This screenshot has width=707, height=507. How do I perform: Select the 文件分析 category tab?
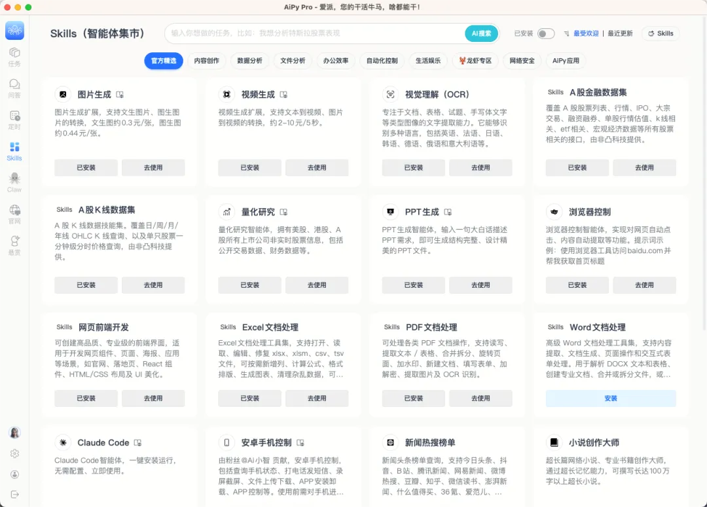click(293, 61)
